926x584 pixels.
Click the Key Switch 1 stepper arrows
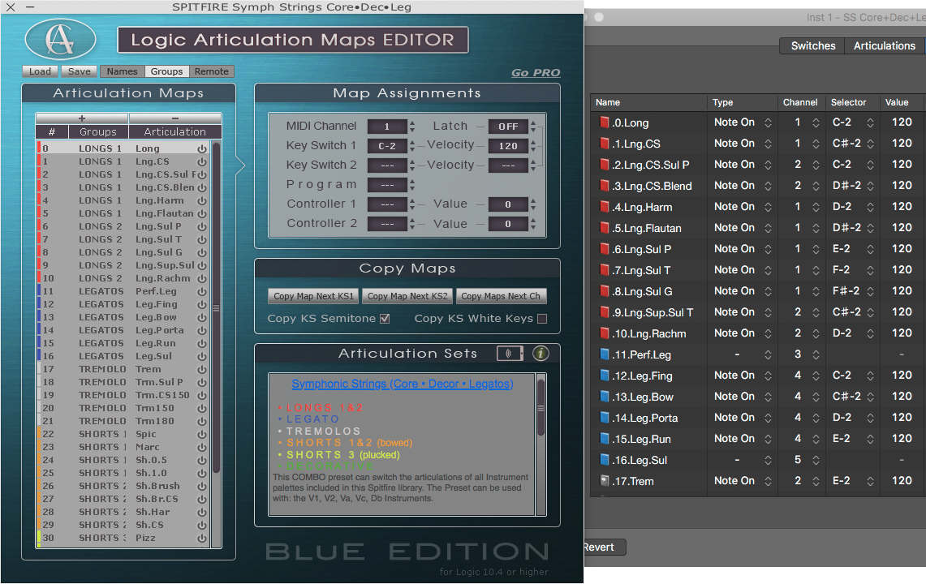412,146
